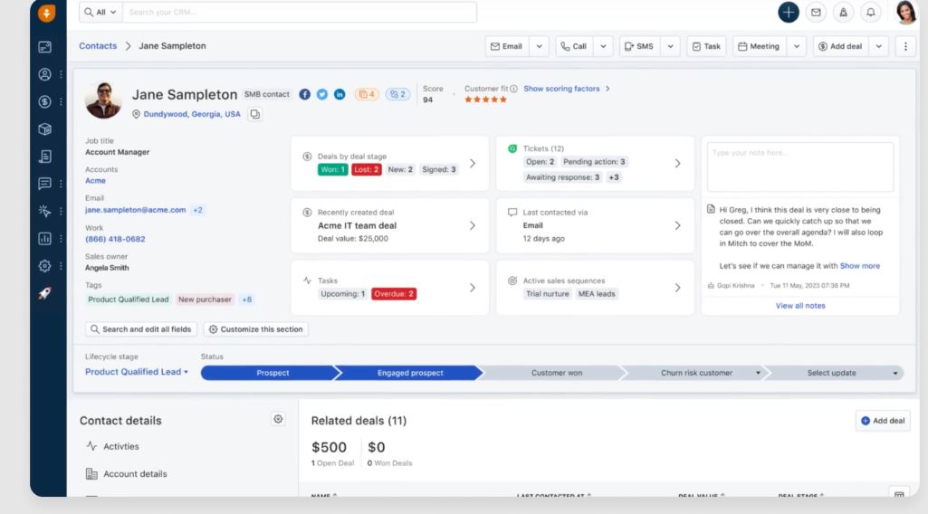The width and height of the screenshot is (928, 514).
Task: Open Contacts icon in left sidebar
Action: pyautogui.click(x=44, y=74)
